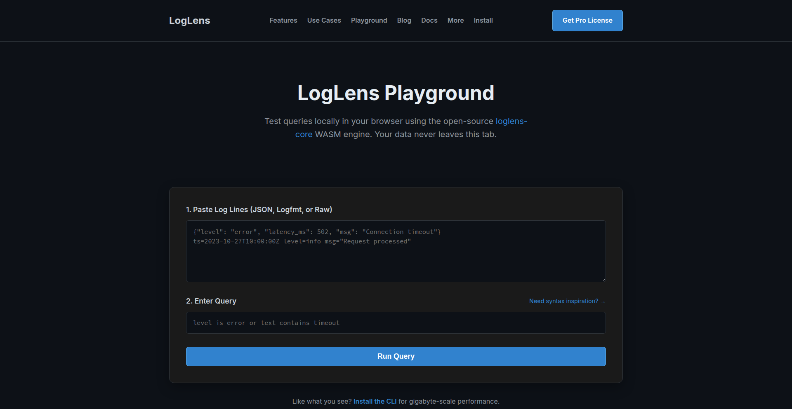Viewport: 792px width, 409px height.
Task: Click the '2. Enter Query' step label
Action: [211, 301]
